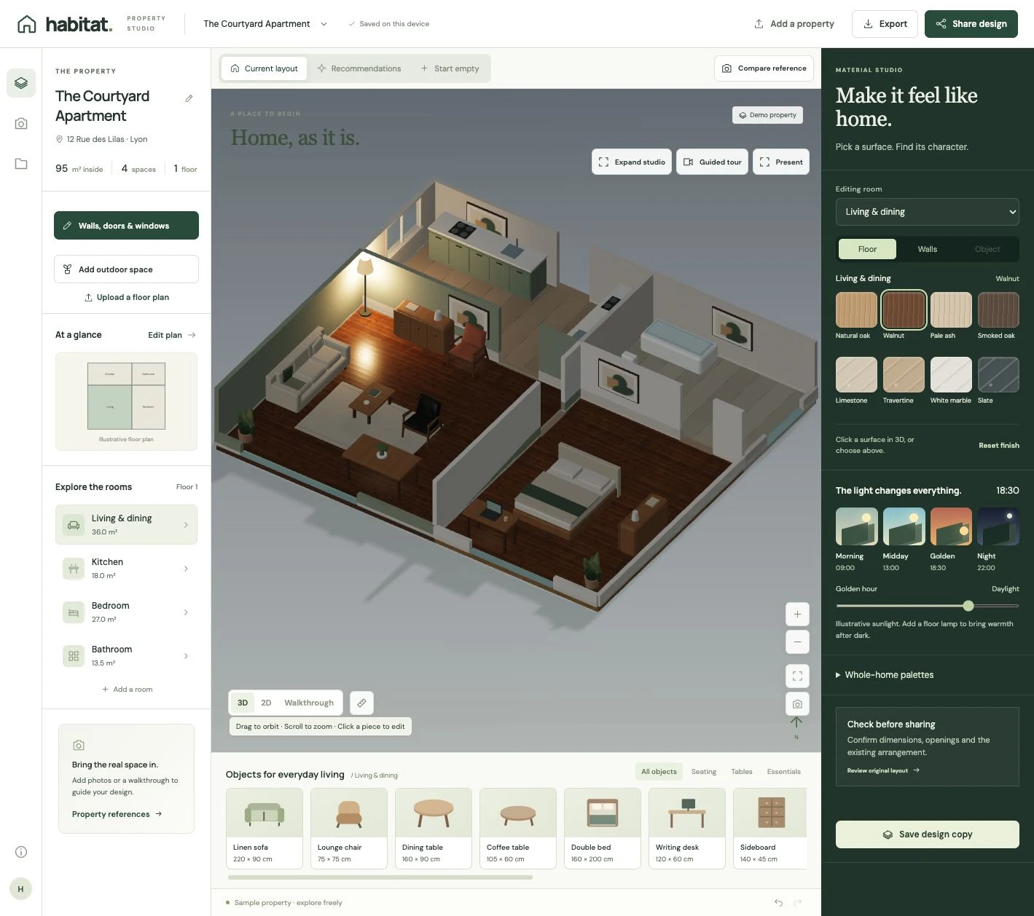Viewport: 1034px width, 916px height.
Task: Capture a viewport snapshot with the camera icon
Action: click(x=797, y=704)
